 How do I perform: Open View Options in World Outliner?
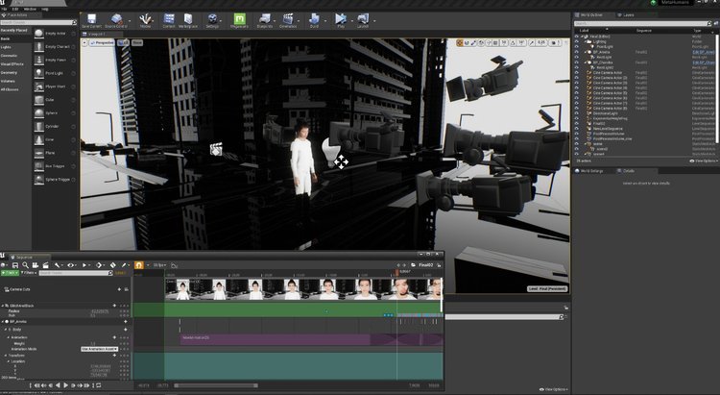pyautogui.click(x=703, y=160)
